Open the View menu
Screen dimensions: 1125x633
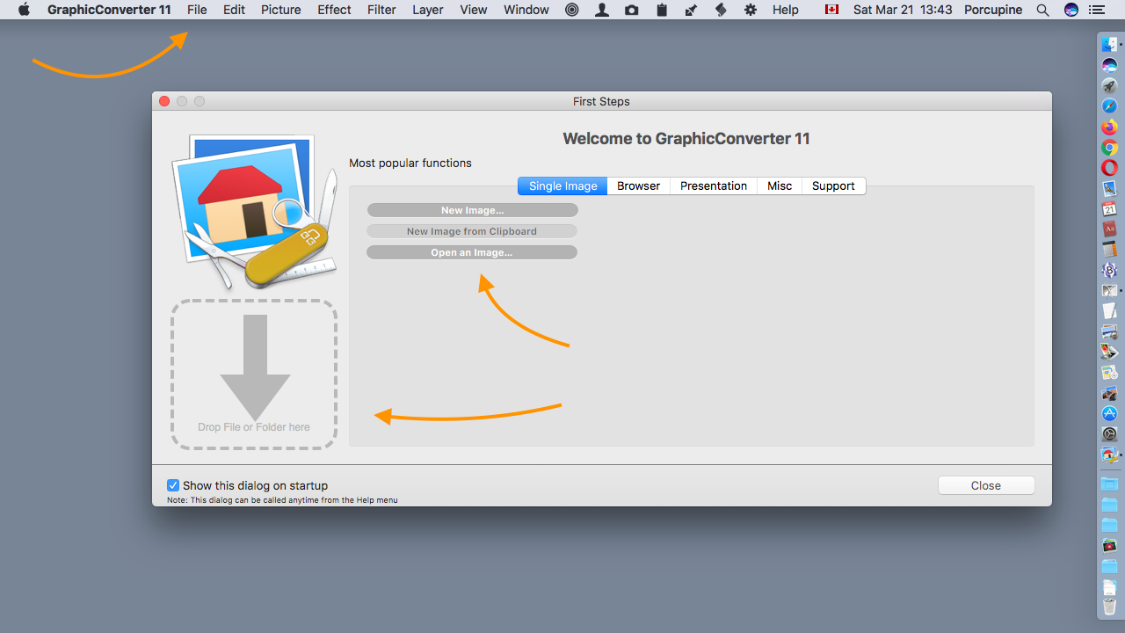point(474,10)
